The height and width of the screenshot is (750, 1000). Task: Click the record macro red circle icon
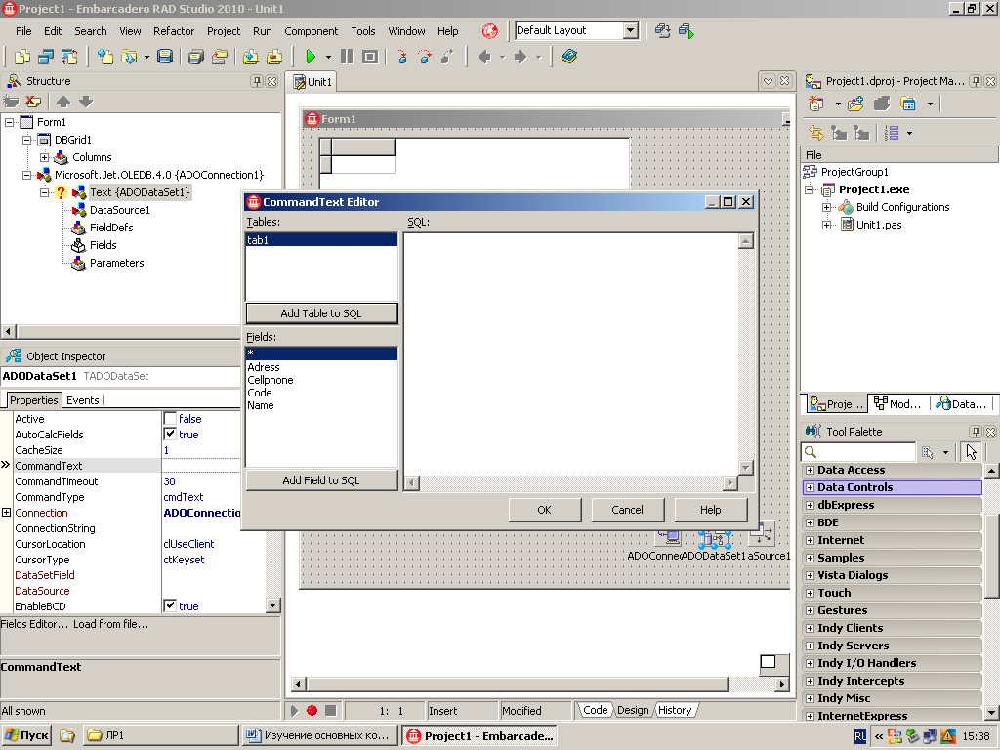pyautogui.click(x=312, y=710)
